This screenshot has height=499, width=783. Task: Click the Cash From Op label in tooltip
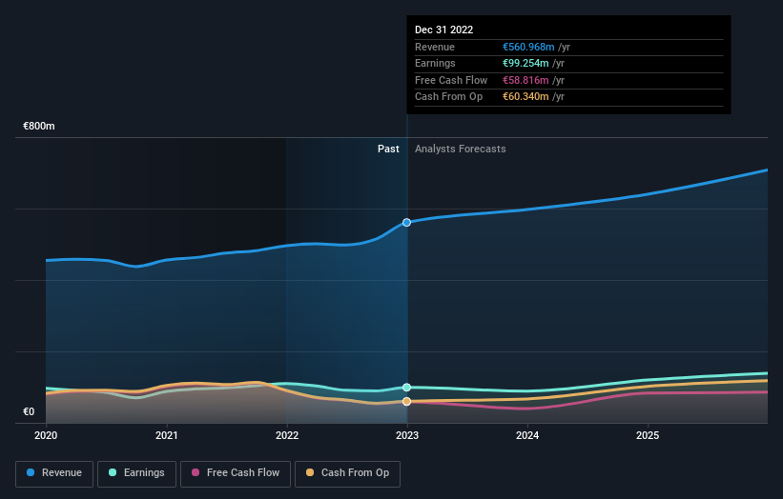(x=448, y=97)
